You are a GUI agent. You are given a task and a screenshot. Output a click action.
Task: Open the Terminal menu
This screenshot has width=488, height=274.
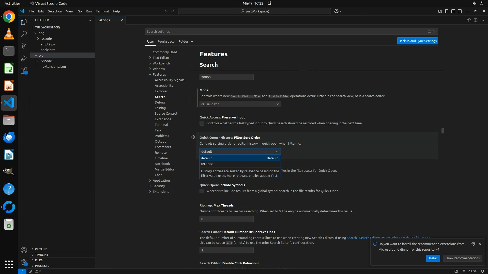click(102, 11)
